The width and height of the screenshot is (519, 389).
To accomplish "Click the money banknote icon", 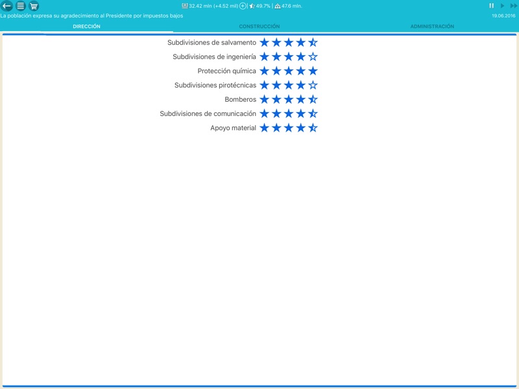I will pos(185,6).
